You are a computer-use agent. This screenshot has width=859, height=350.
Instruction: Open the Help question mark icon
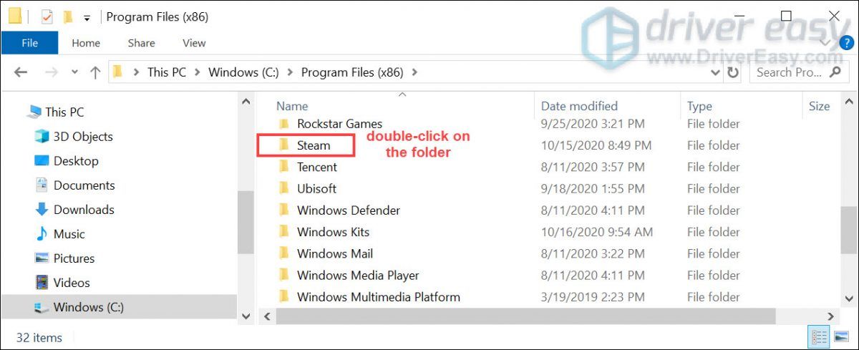[x=846, y=43]
